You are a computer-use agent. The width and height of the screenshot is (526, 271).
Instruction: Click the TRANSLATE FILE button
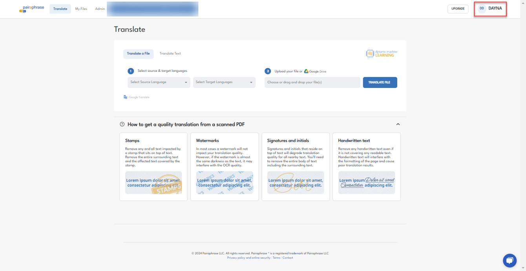tap(380, 82)
